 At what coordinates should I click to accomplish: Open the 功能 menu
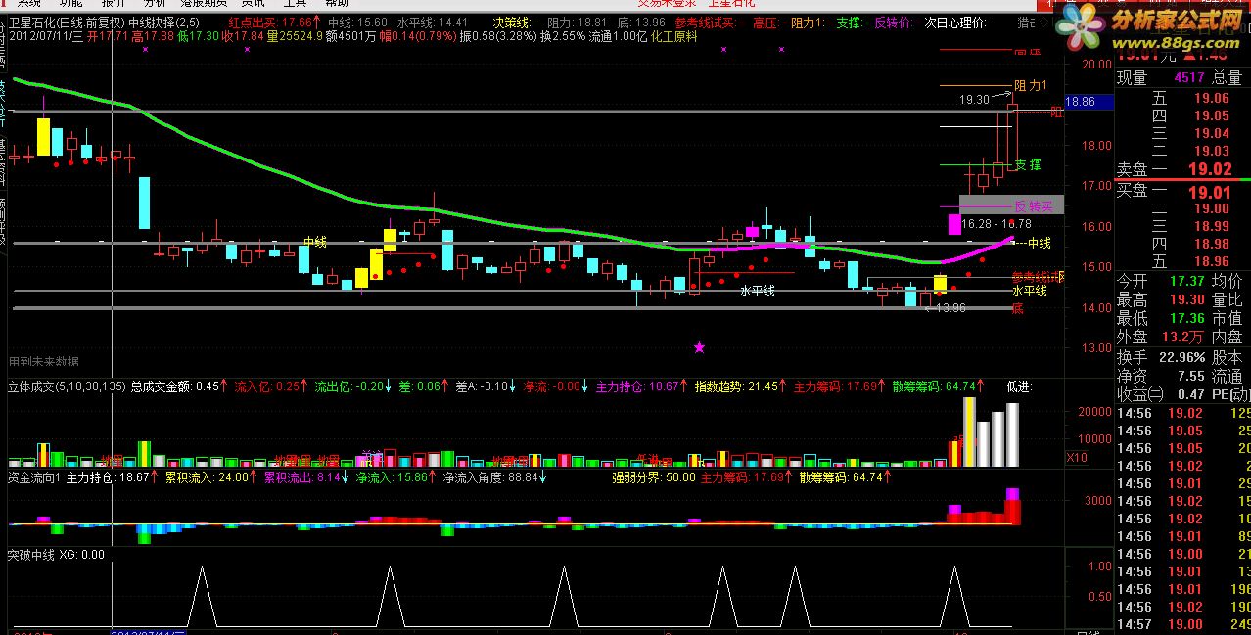(x=70, y=3)
